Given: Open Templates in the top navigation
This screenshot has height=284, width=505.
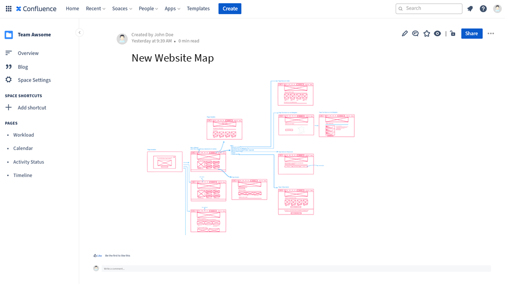Looking at the screenshot, I should coord(198,9).
